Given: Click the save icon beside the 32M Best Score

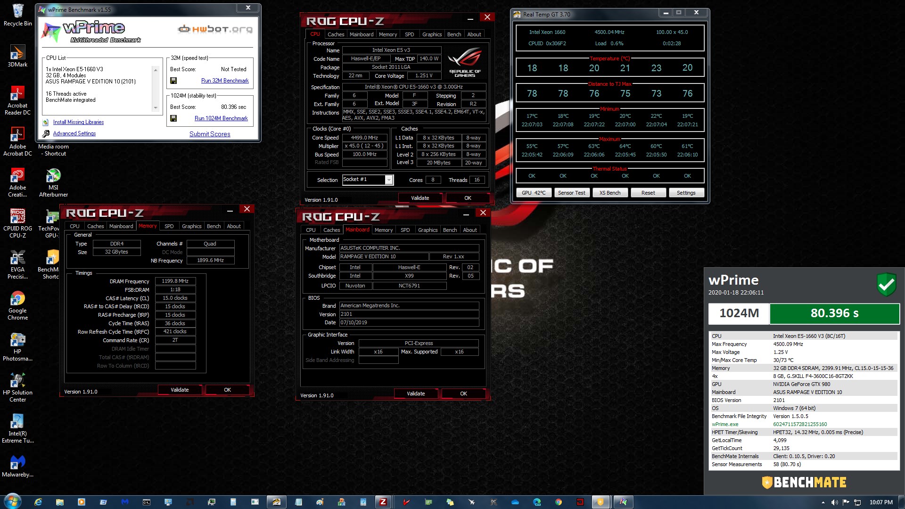Looking at the screenshot, I should coord(173,81).
